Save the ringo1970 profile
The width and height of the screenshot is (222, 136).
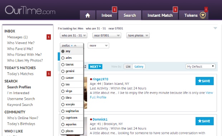[204, 81]
